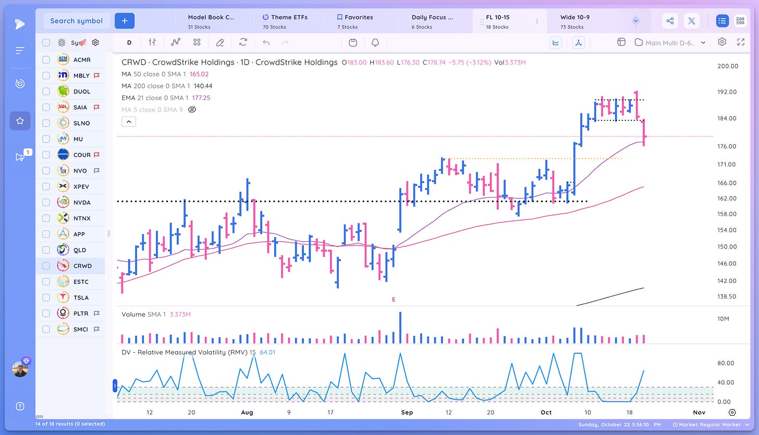Viewport: 759px width, 435px height.
Task: Open watchlist column settings gear icon
Action: tap(95, 43)
